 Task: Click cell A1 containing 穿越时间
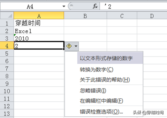point(39,23)
